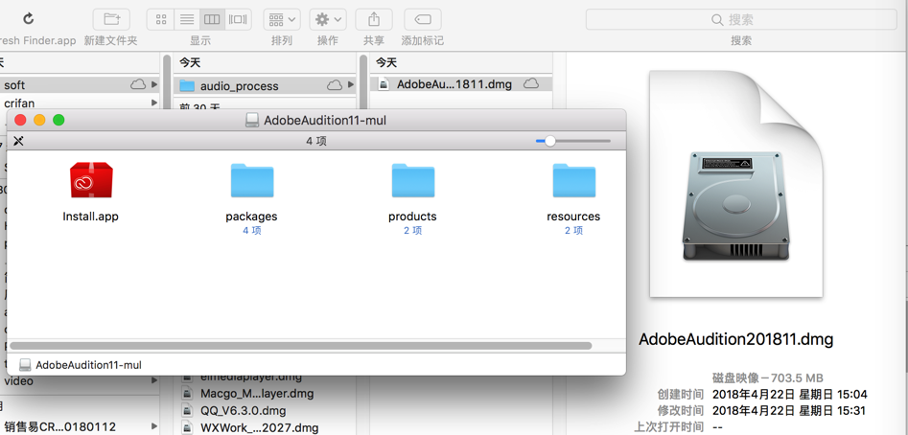Open Install.app Adobe installer icon
This screenshot has width=908, height=435.
coord(91,180)
